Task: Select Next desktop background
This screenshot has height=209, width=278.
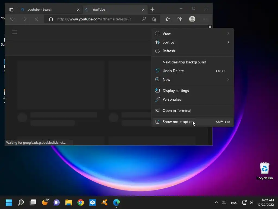Action: tap(193, 62)
